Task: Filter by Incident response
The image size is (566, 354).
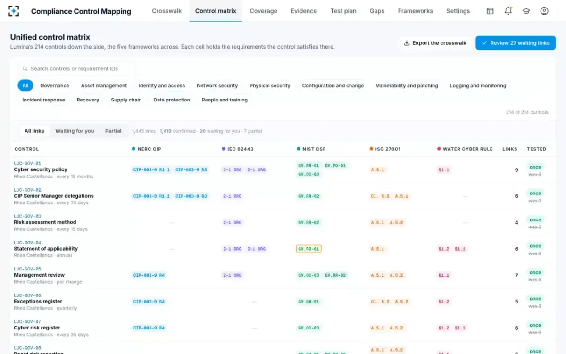Action: [44, 100]
